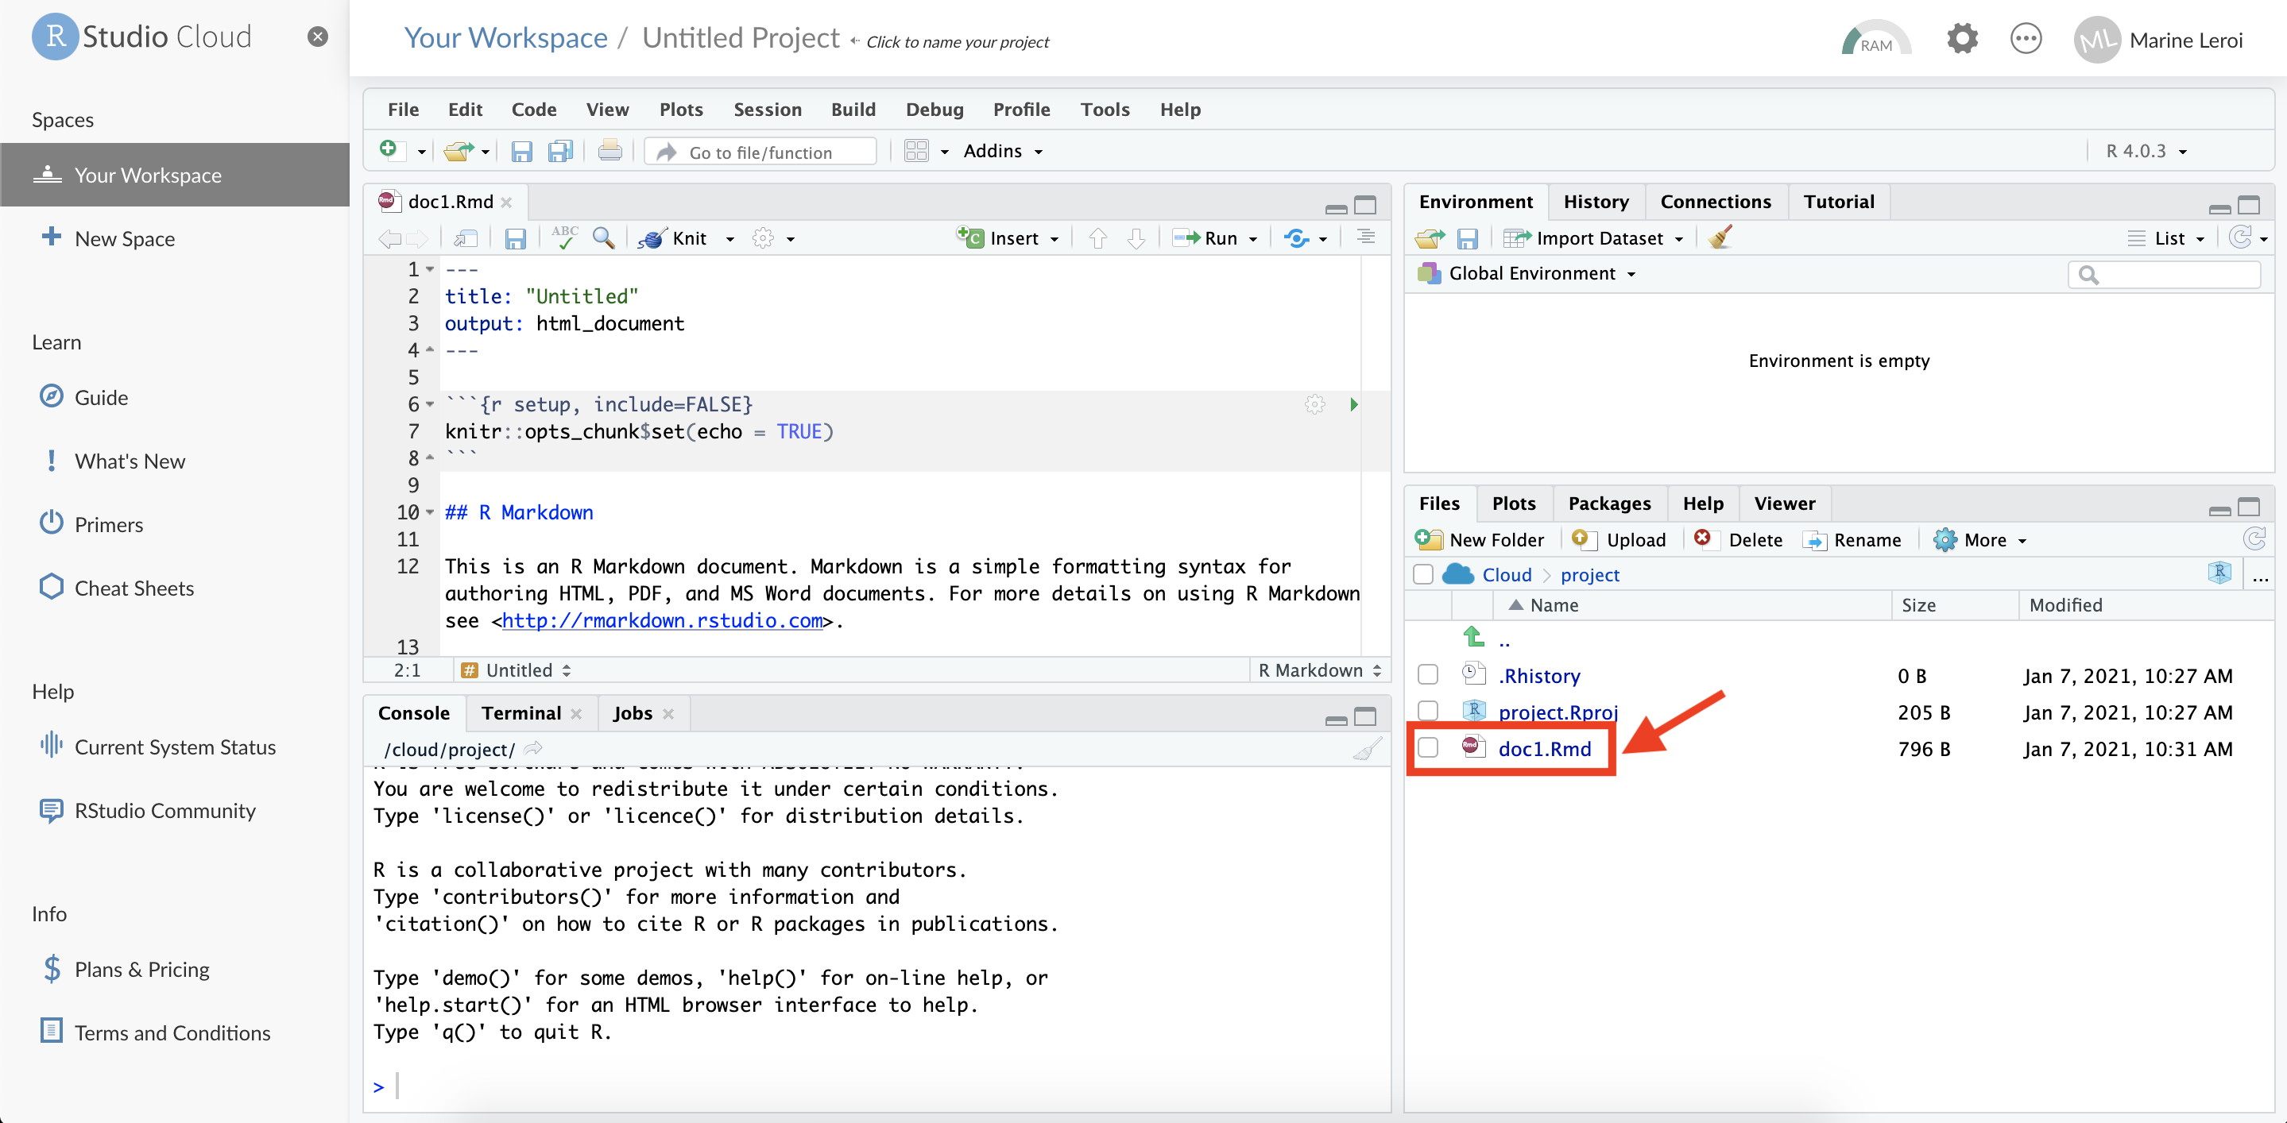Open the three-dots options menu at top
Image resolution: width=2287 pixels, height=1123 pixels.
click(x=2025, y=39)
